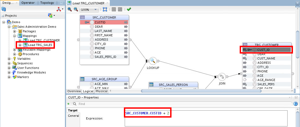This screenshot has width=300, height=127.
Task: Switch to the Topology tab
Action: [47, 3]
